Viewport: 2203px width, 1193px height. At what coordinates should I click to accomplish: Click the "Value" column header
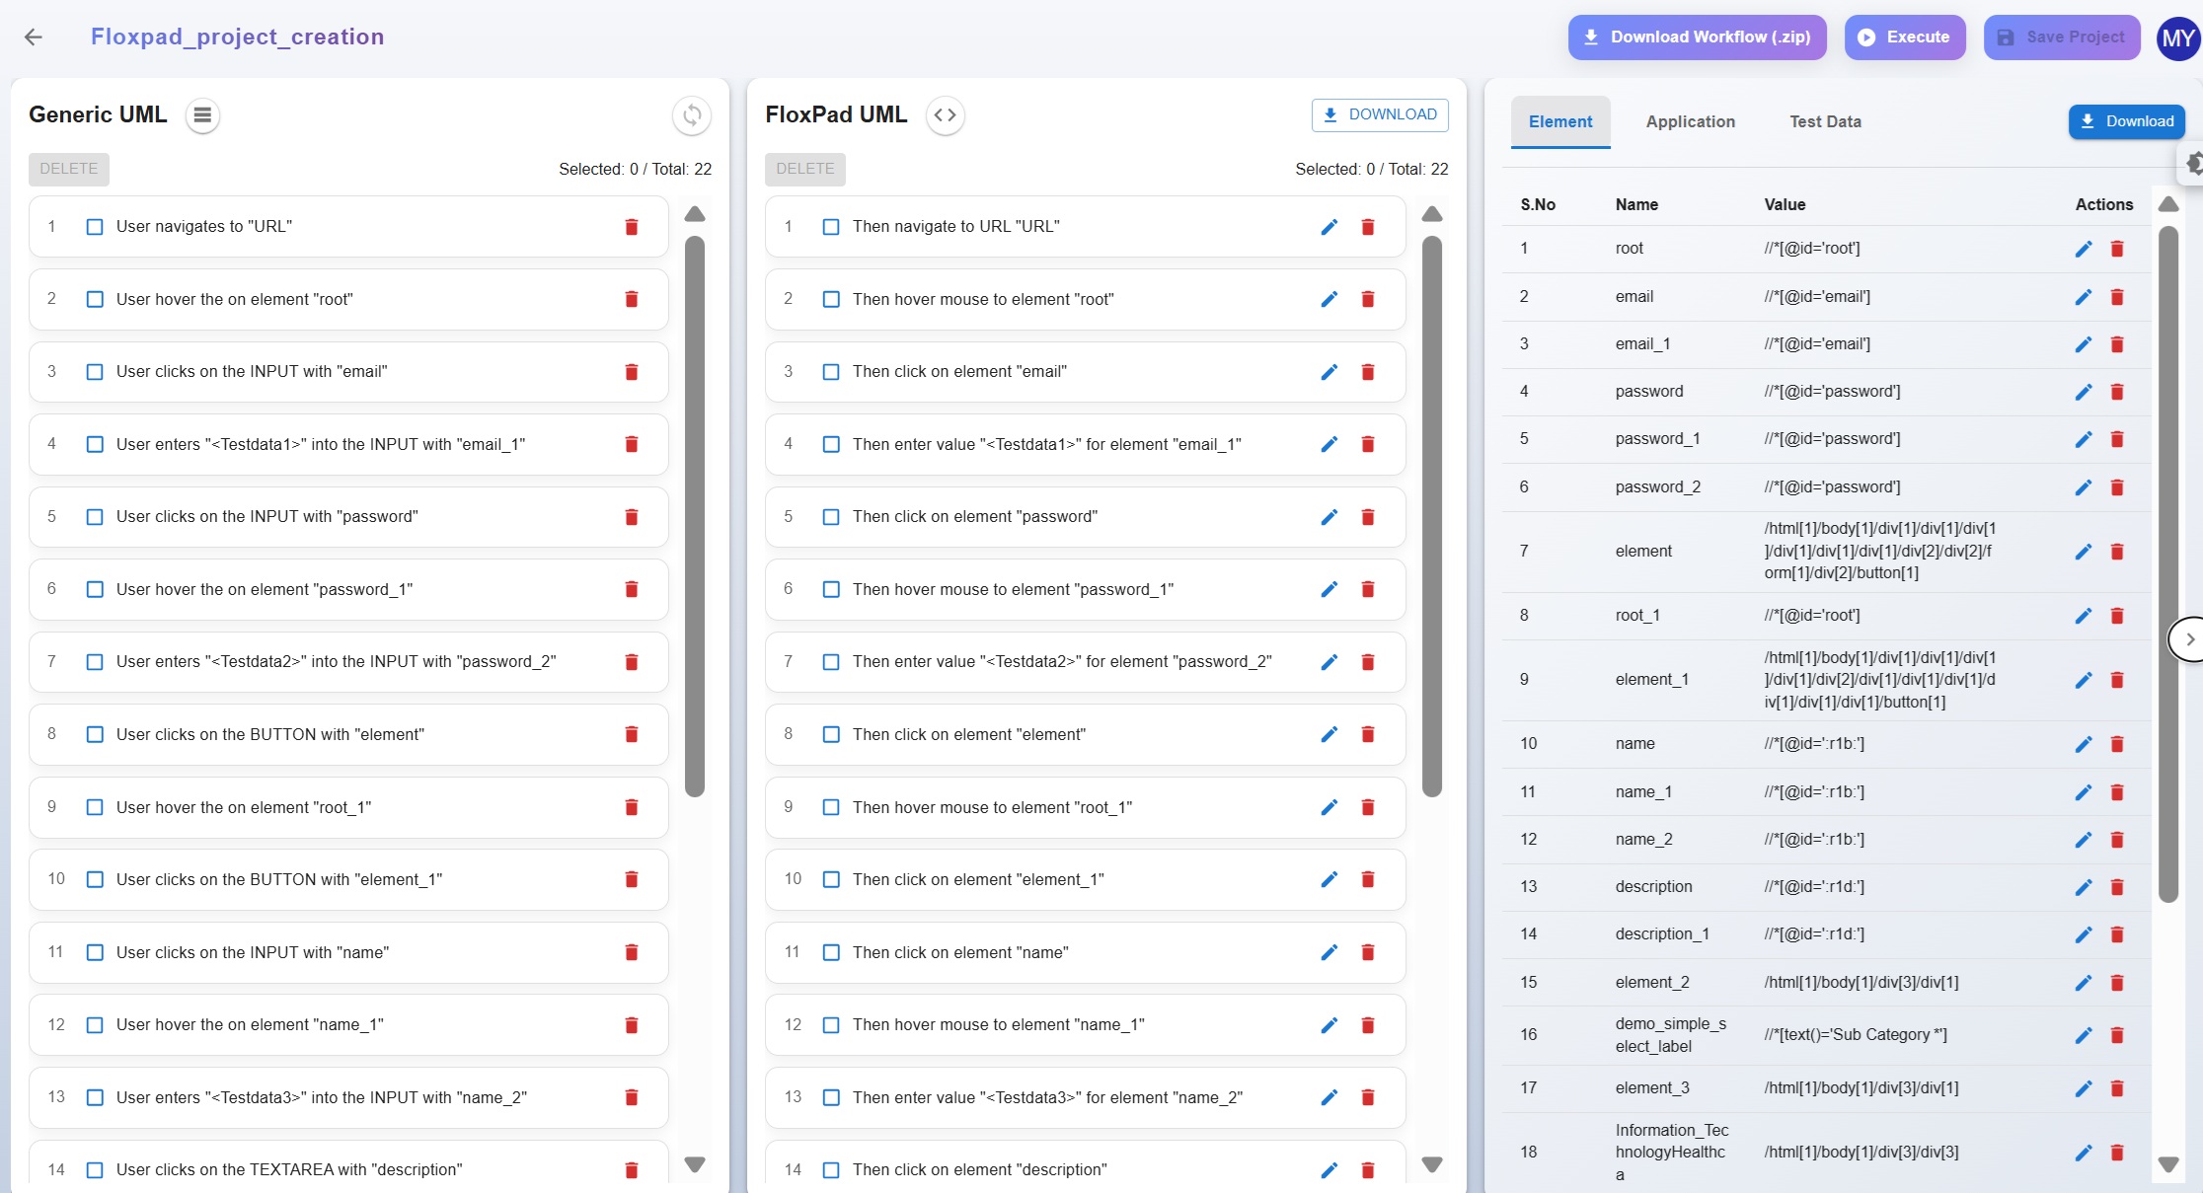tap(1785, 204)
